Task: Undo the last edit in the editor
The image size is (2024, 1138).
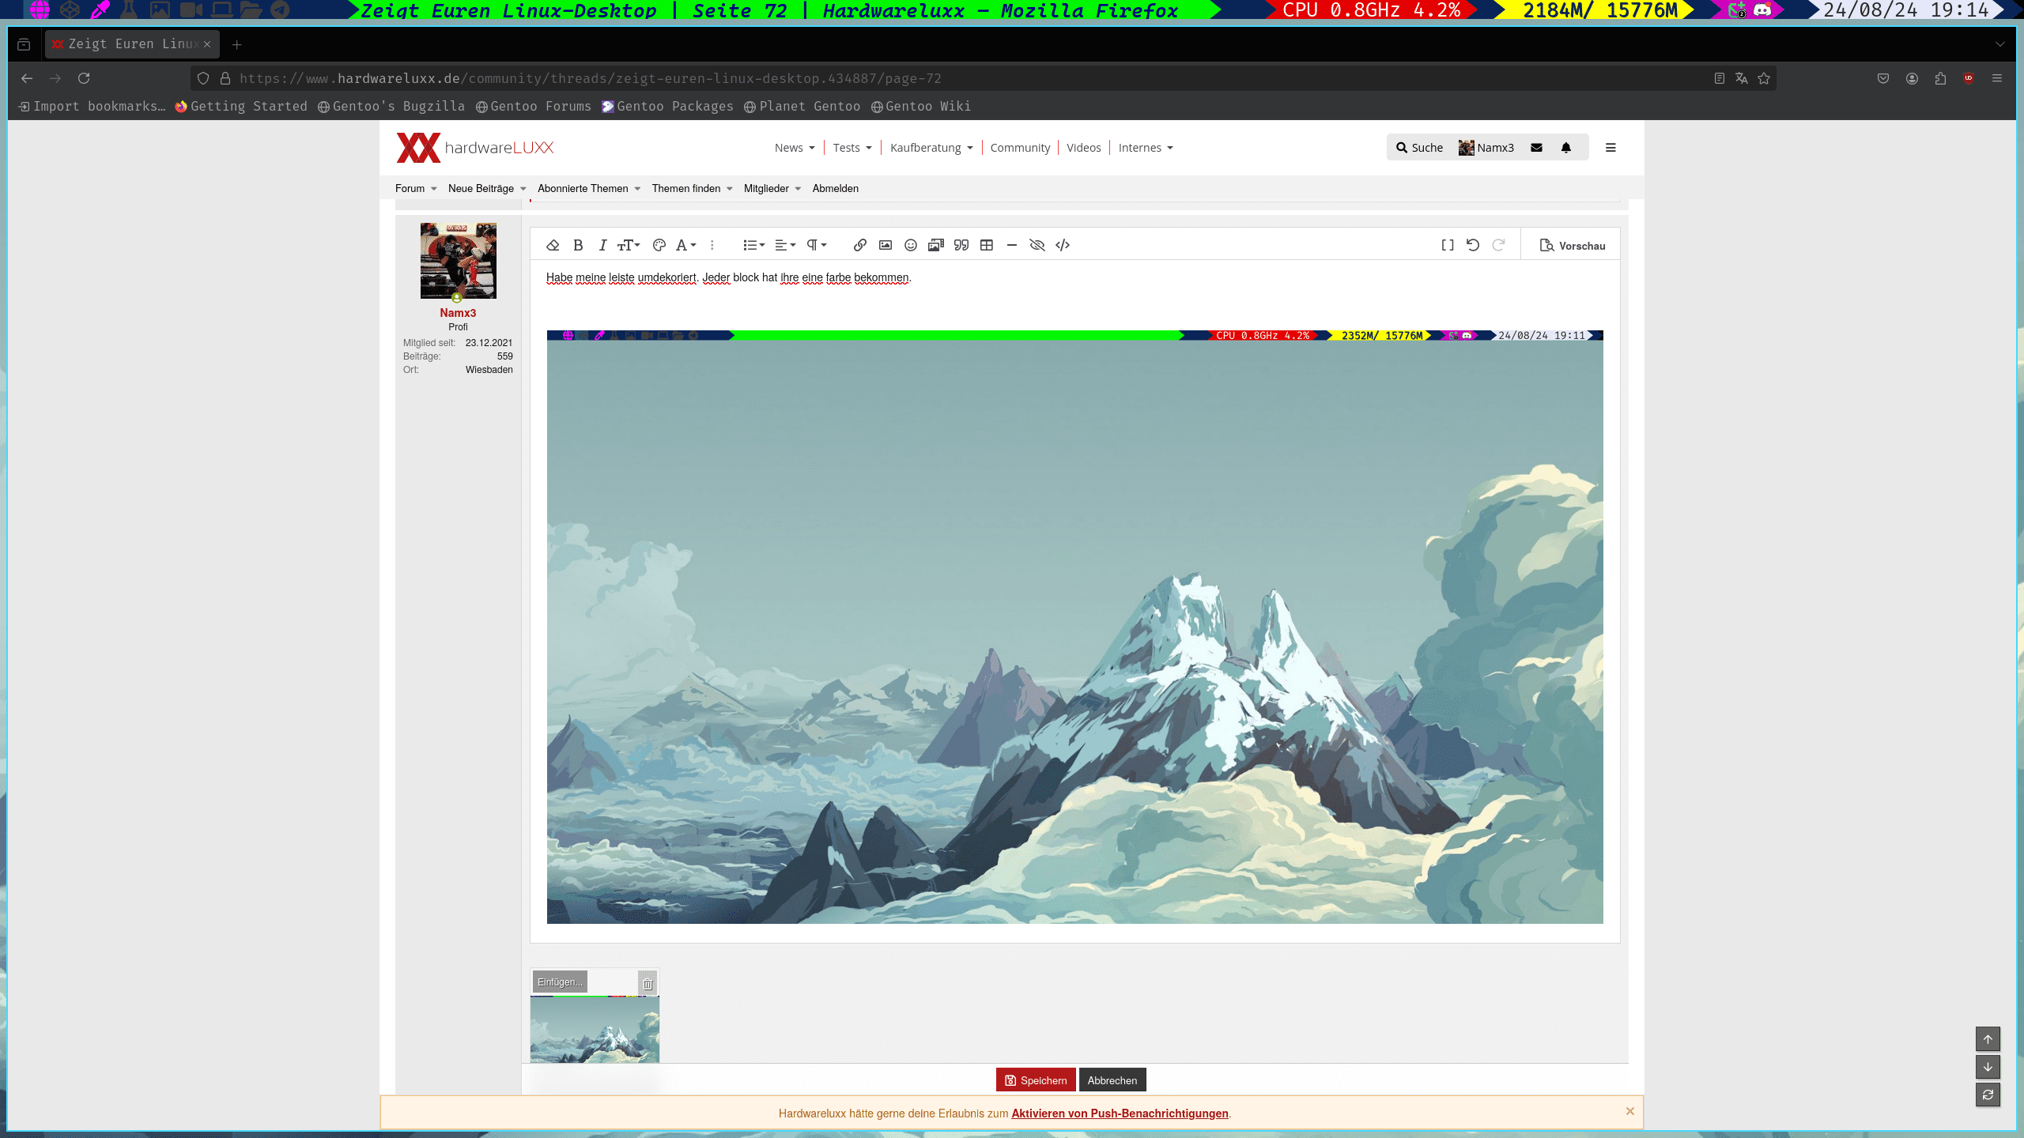Action: coord(1473,246)
